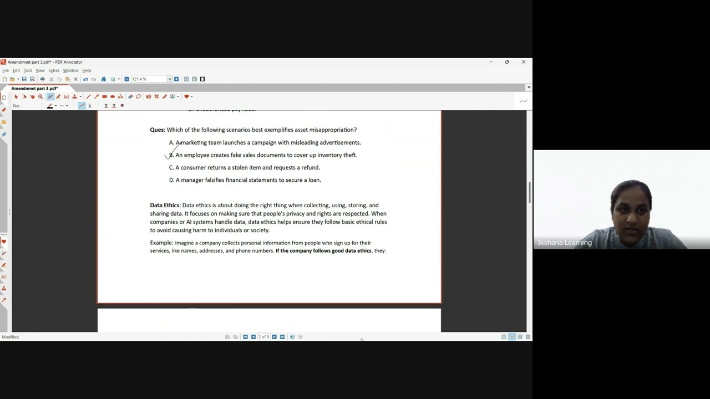Viewport: 710px width, 399px height.
Task: Open the Tool menu
Action: (28, 70)
